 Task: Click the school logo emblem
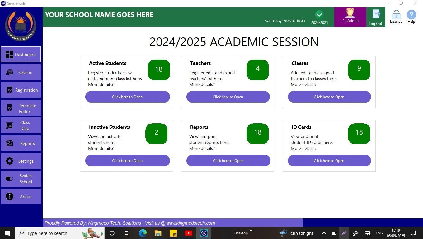21,26
